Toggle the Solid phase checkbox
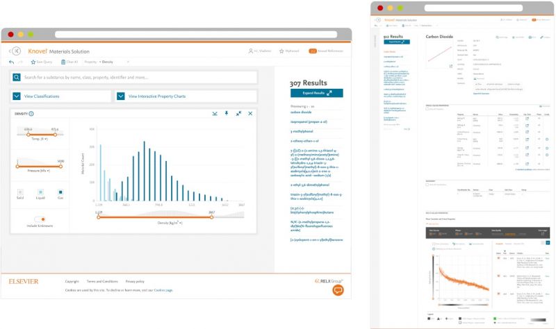The image size is (556, 329). 20,192
